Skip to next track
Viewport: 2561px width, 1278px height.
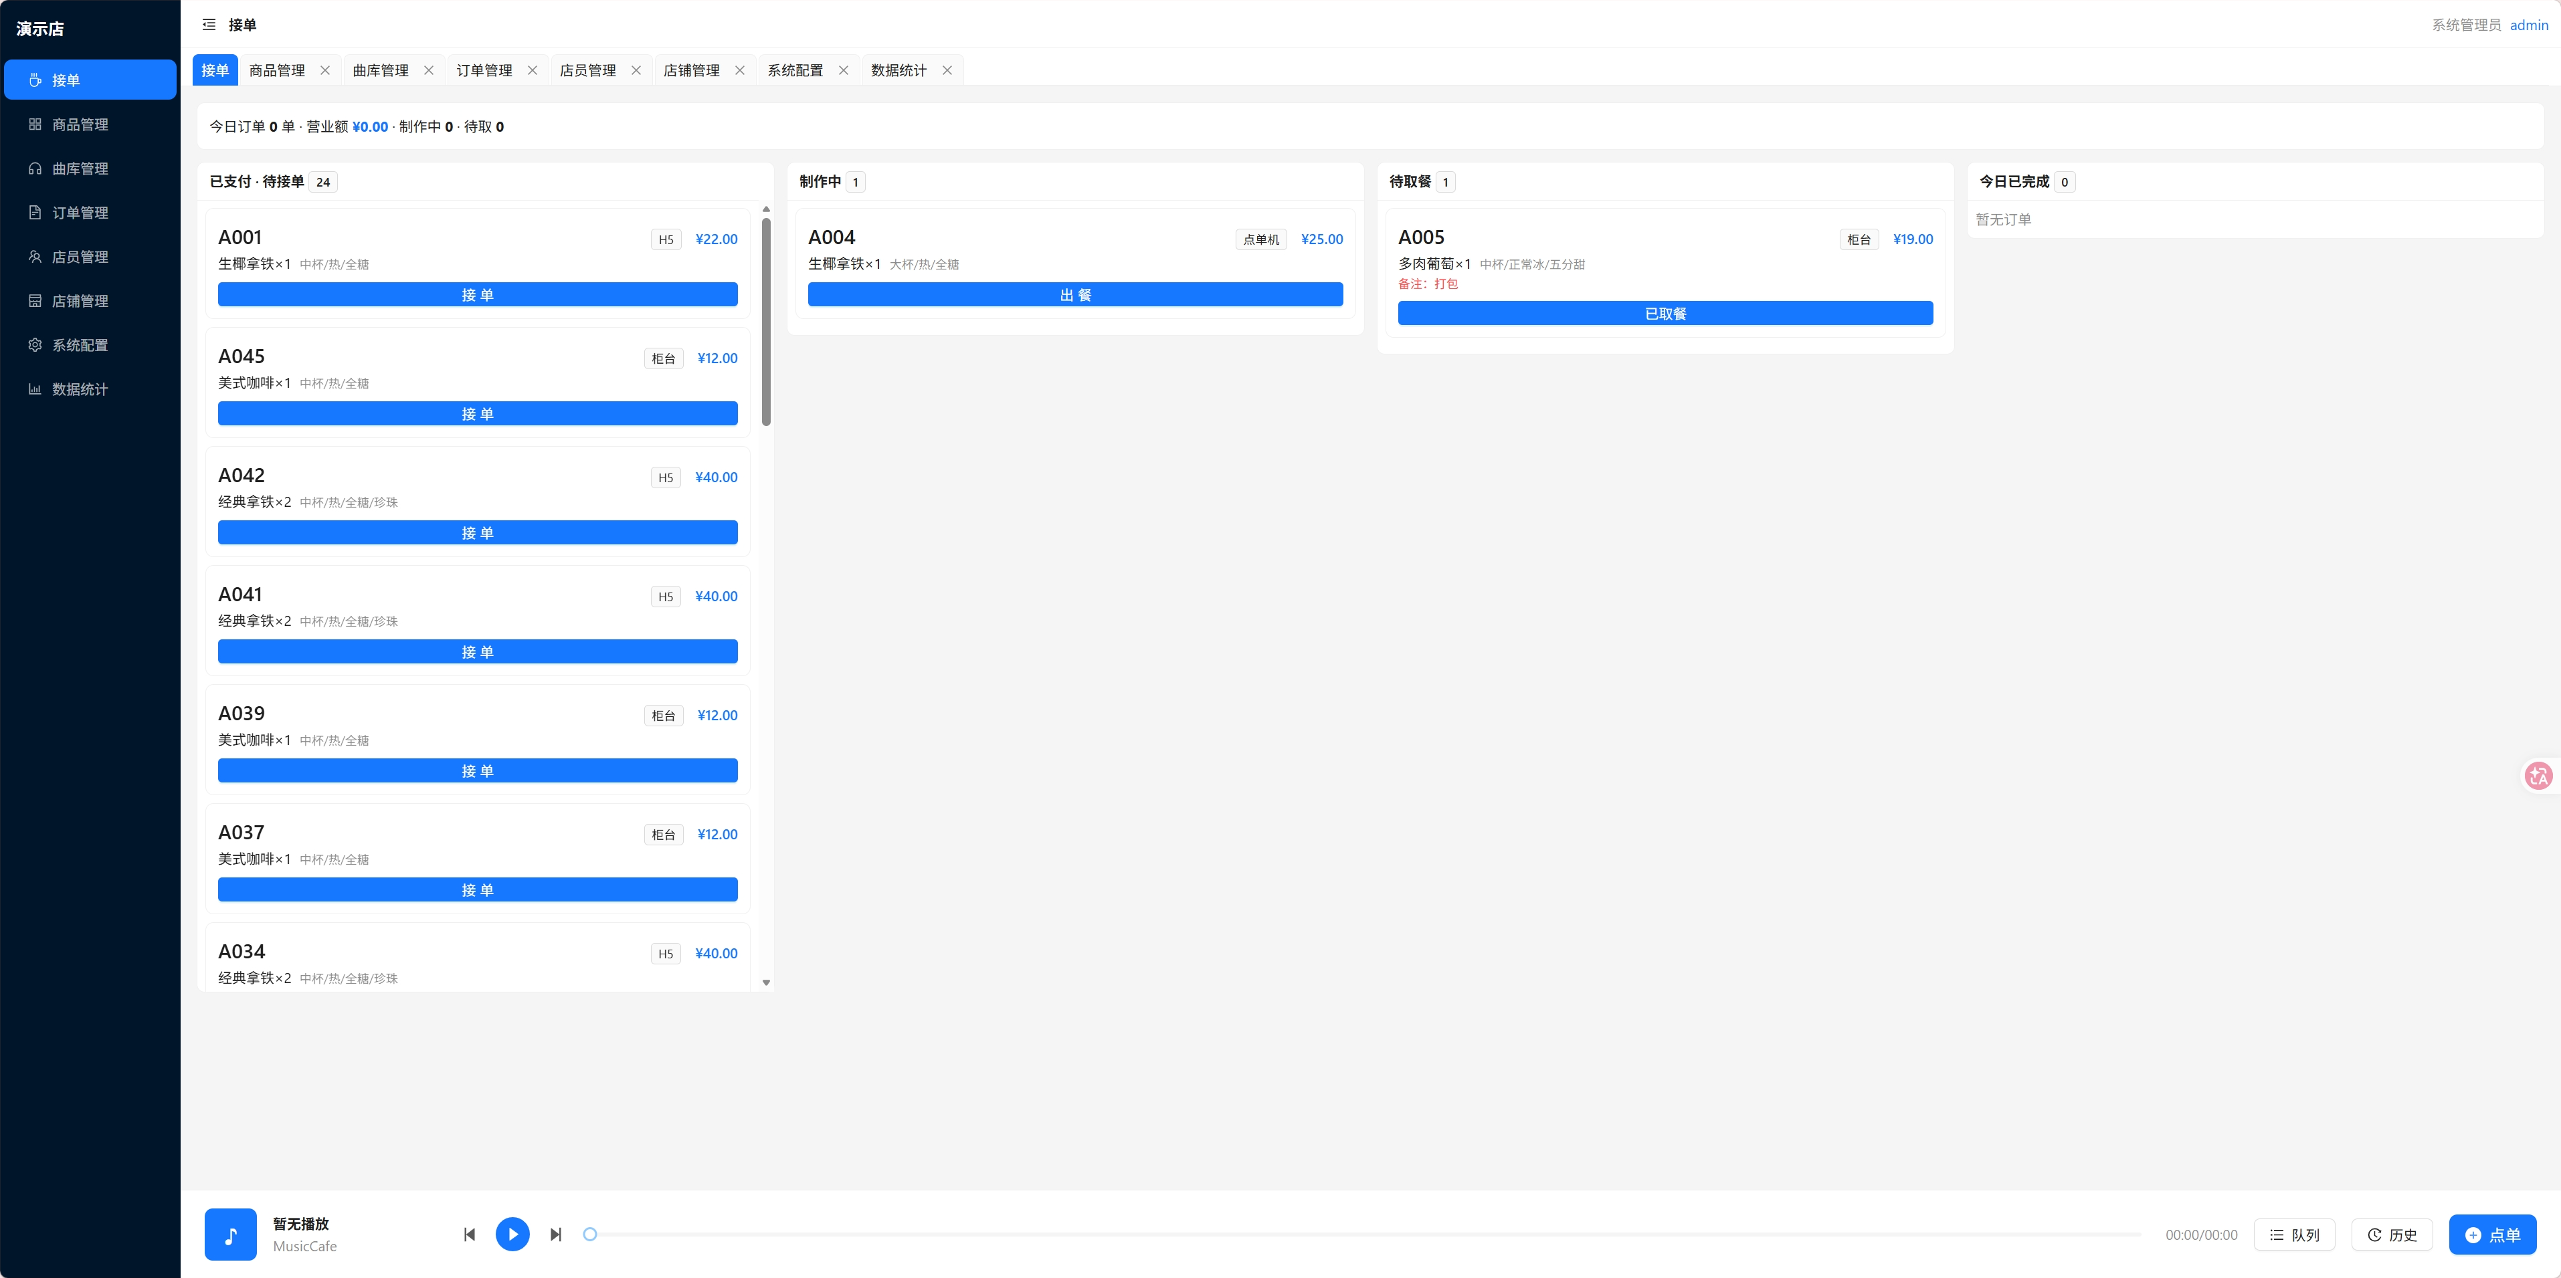pyautogui.click(x=556, y=1235)
